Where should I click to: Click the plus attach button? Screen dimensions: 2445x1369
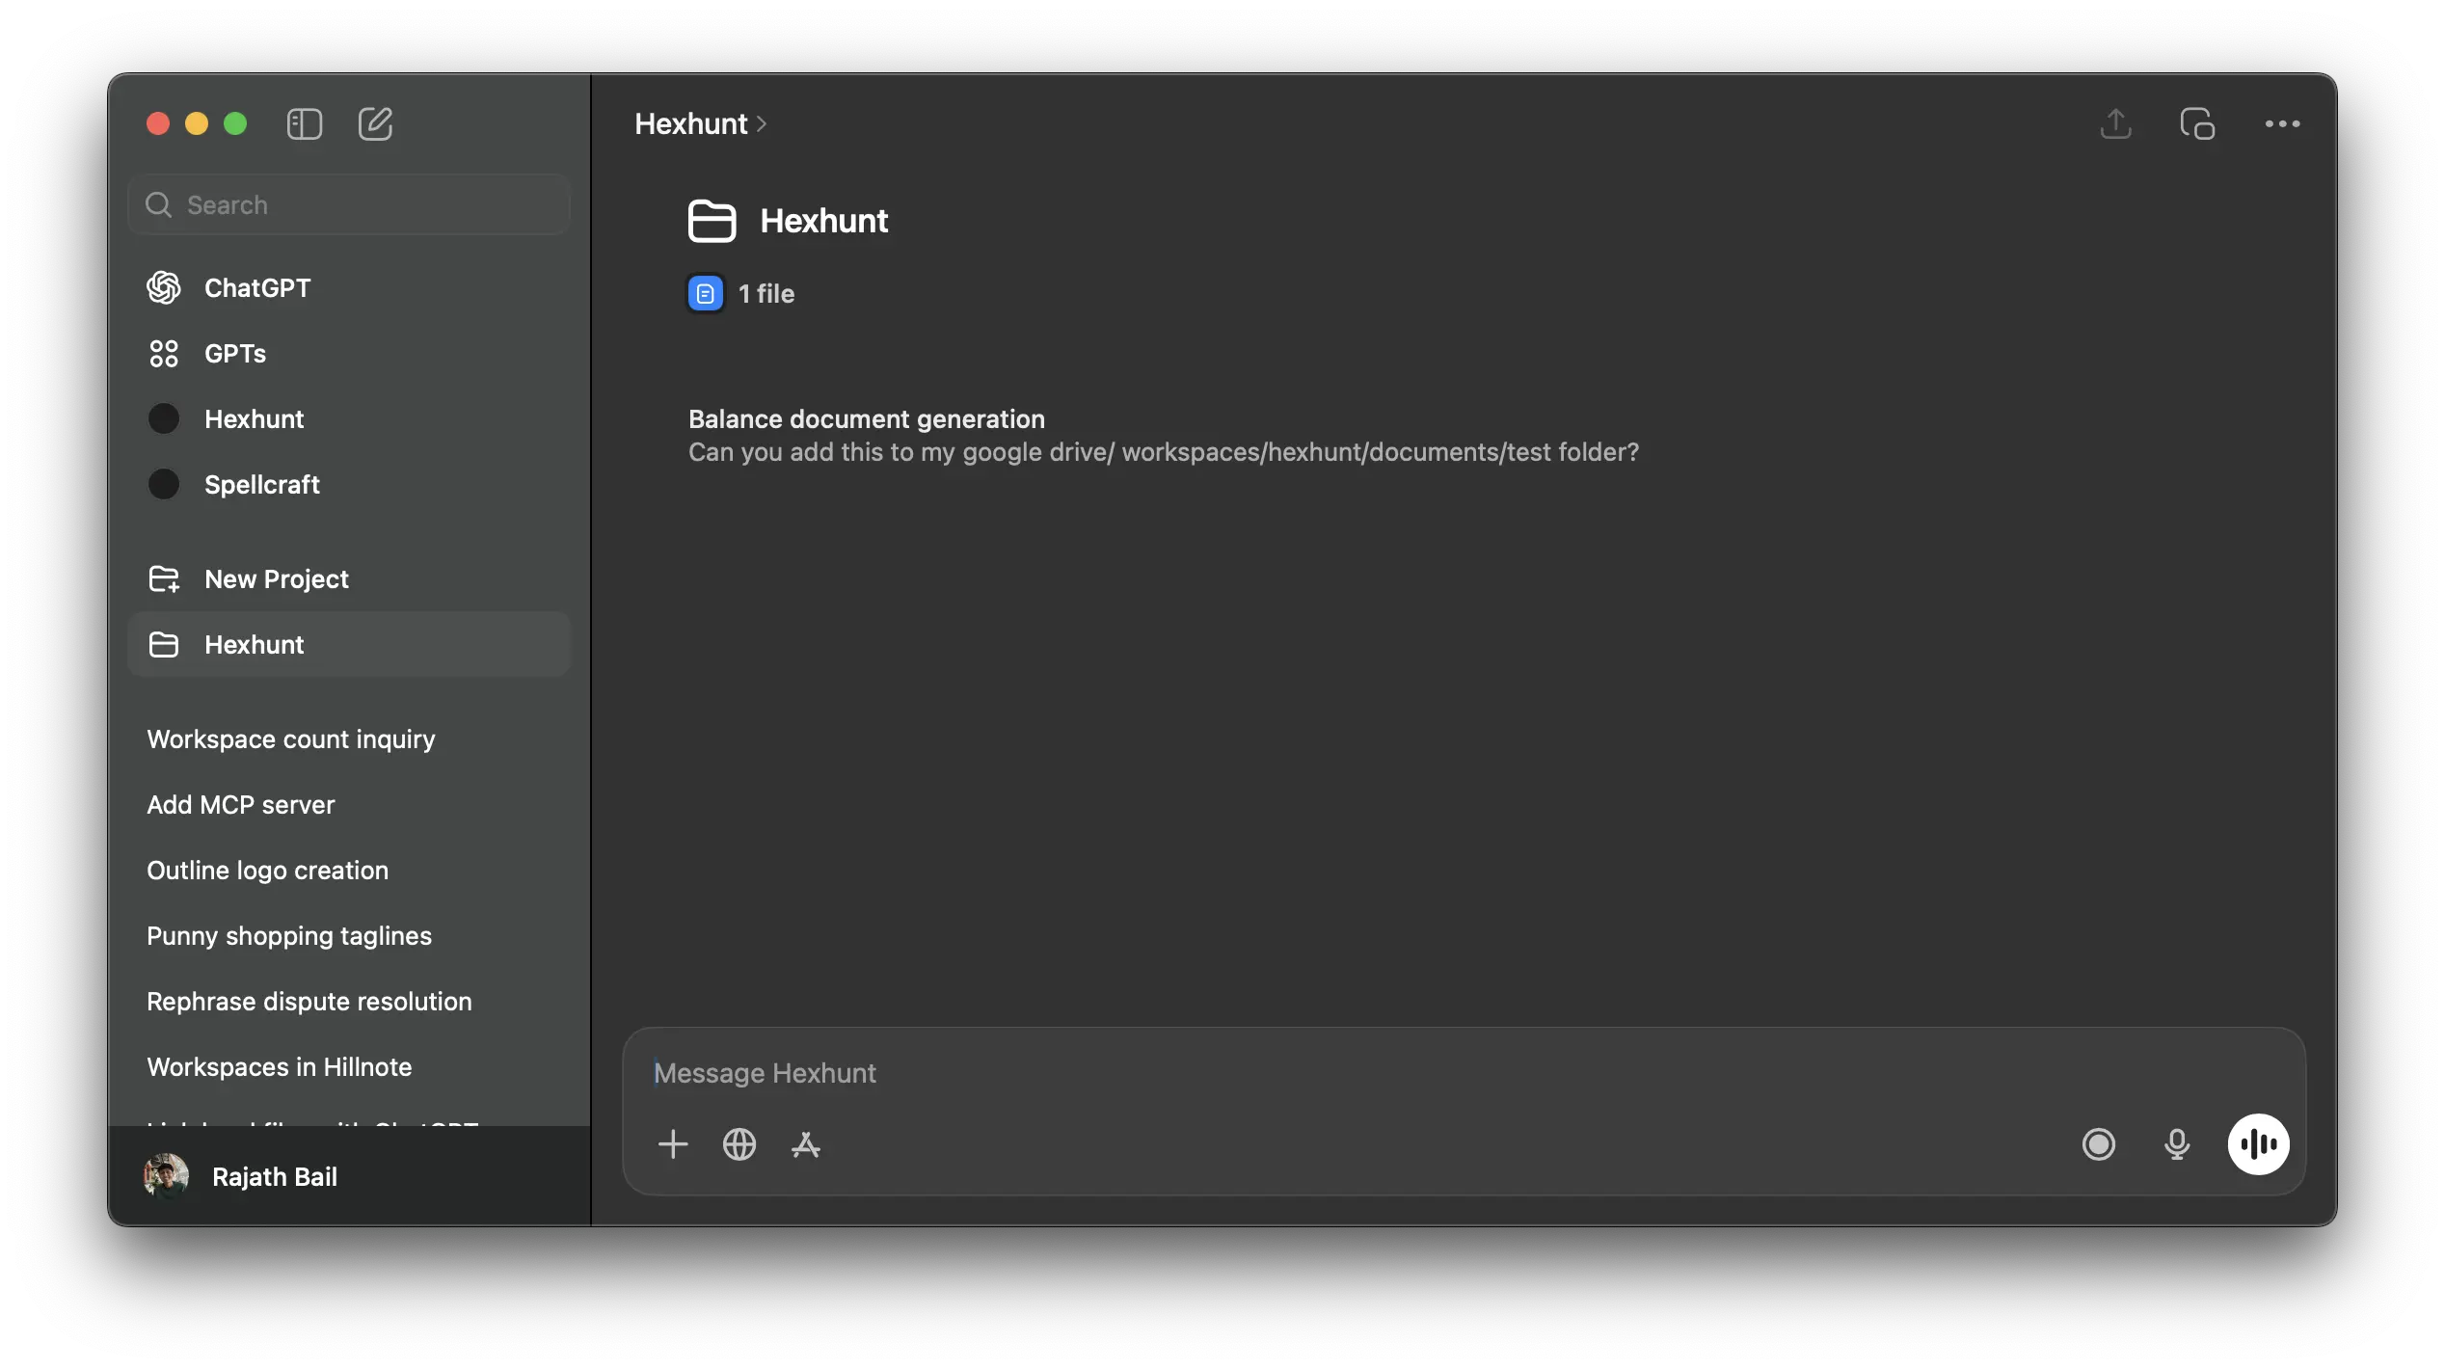coord(673,1144)
